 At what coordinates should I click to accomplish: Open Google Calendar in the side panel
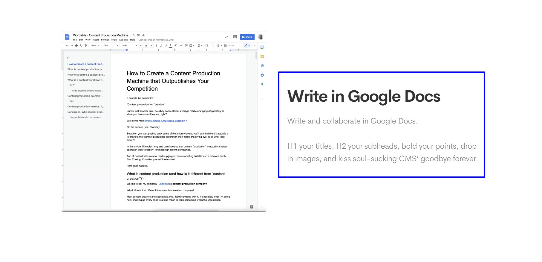[x=262, y=47]
